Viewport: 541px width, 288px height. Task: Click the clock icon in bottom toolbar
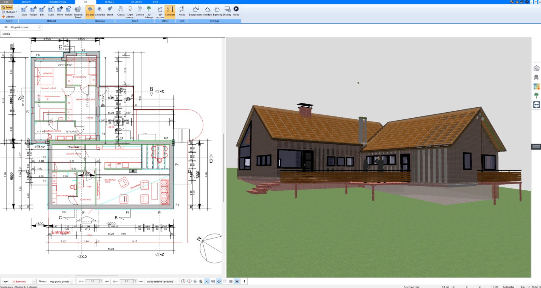click(x=183, y=281)
